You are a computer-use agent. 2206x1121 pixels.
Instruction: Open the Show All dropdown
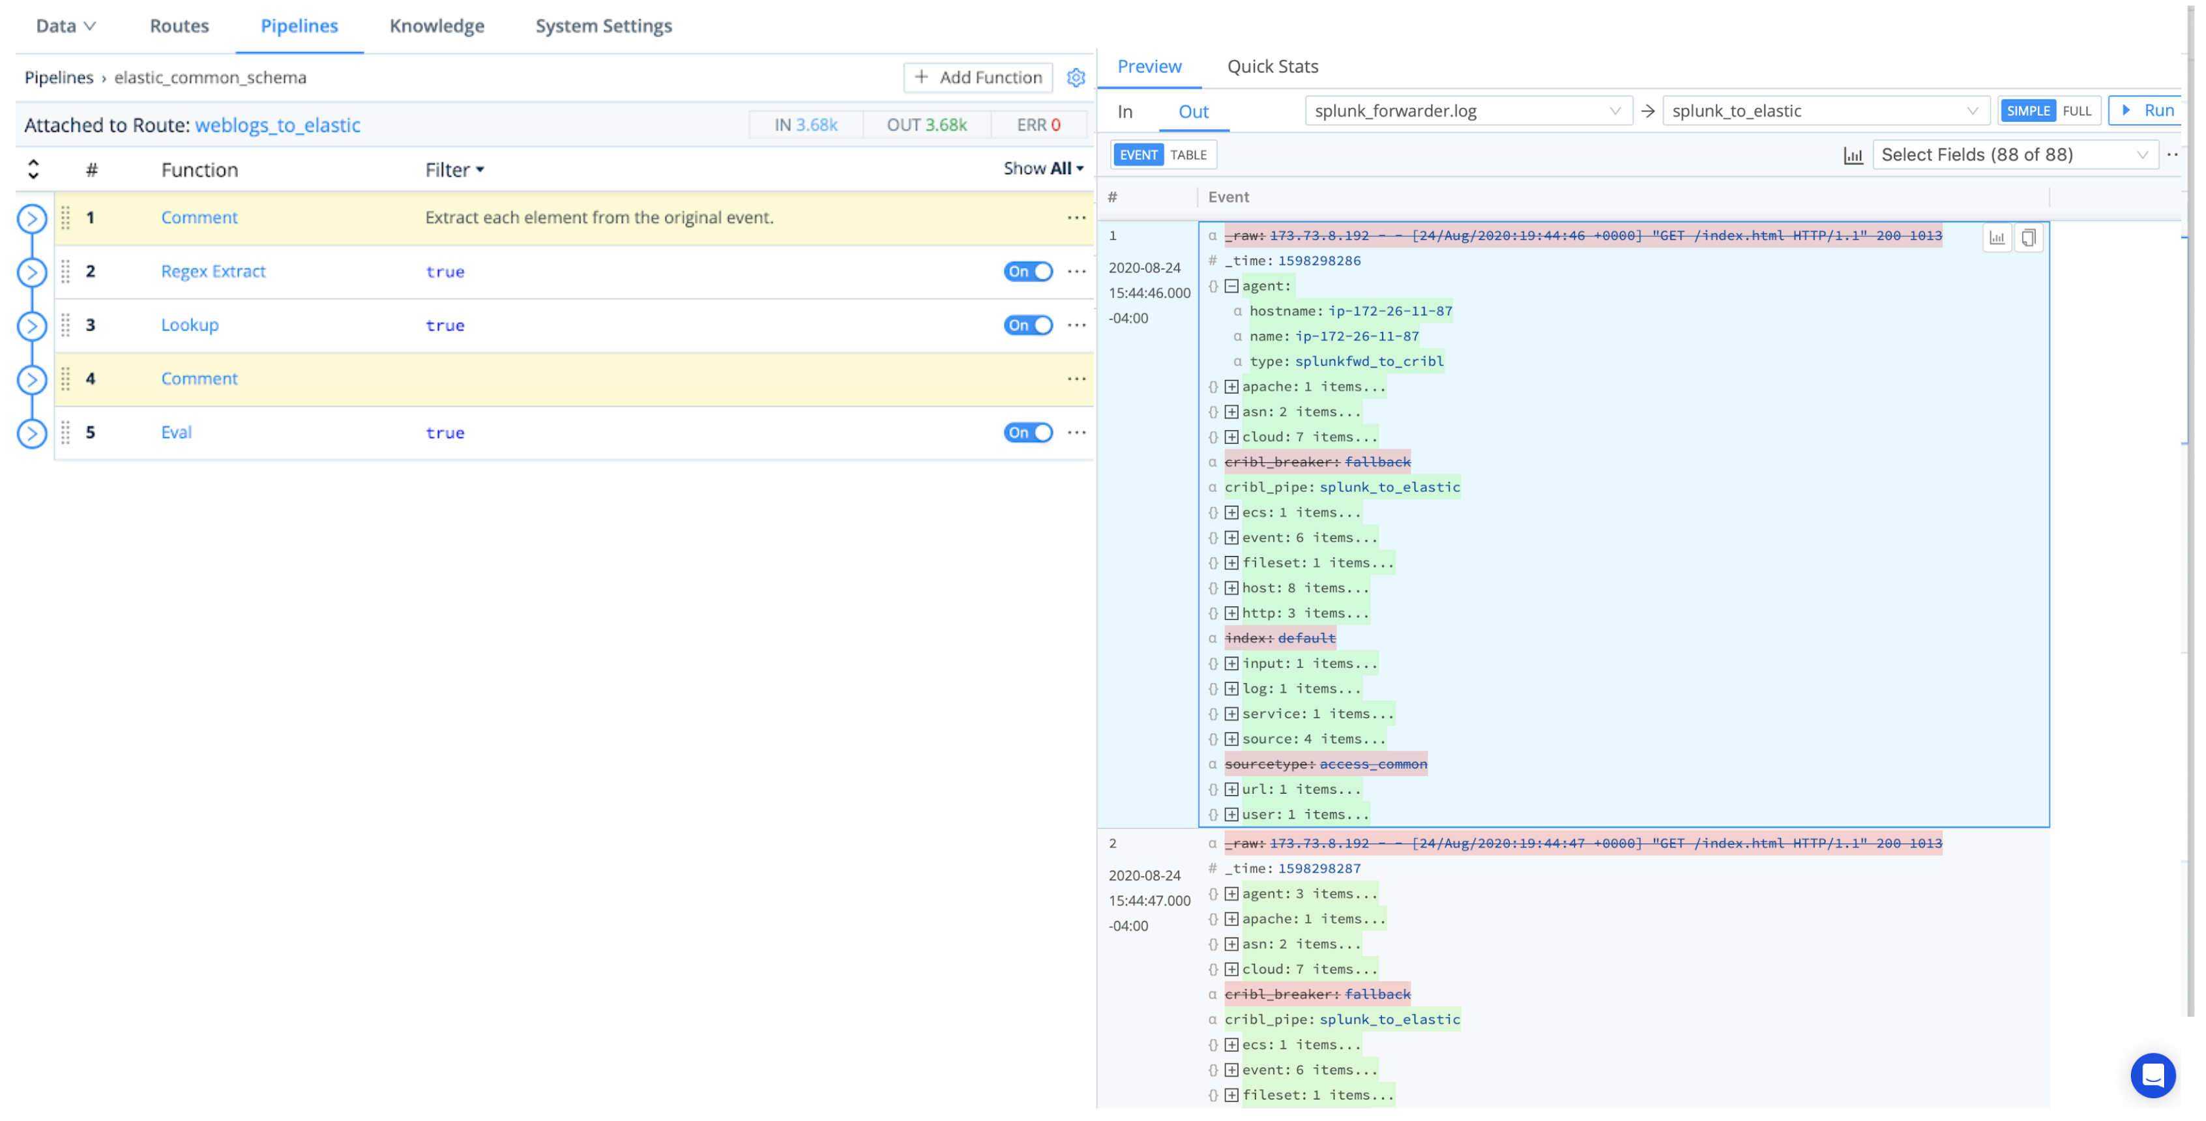click(1043, 169)
